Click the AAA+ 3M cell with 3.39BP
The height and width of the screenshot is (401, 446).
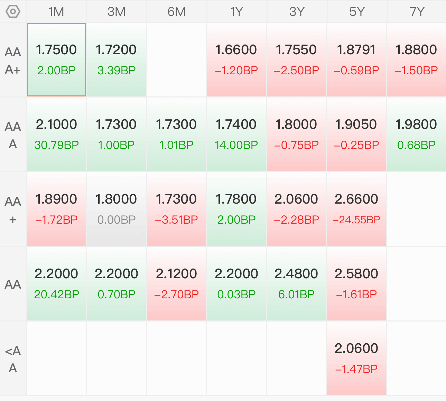click(117, 60)
